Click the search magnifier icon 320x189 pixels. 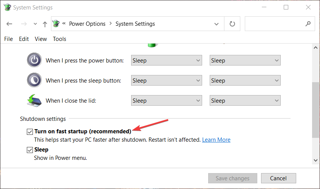308,24
